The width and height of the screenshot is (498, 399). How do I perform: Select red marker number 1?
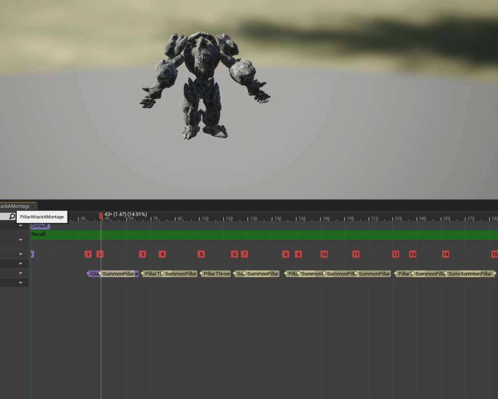[88, 254]
